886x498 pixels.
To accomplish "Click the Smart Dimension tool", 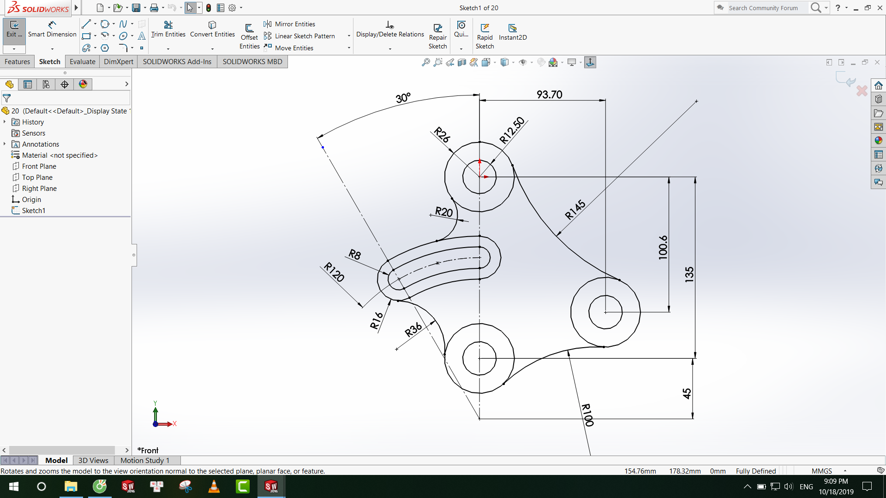I will coord(52,29).
